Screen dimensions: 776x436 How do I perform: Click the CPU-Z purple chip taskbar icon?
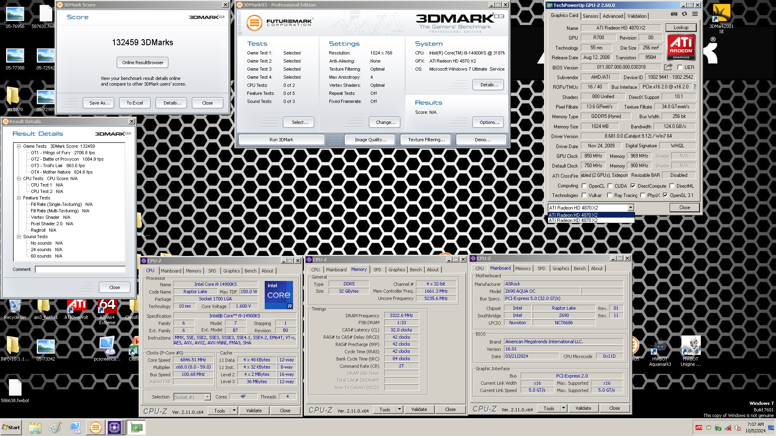pyautogui.click(x=114, y=428)
